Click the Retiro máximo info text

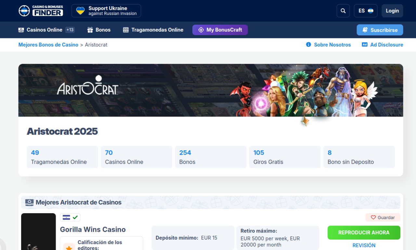click(x=271, y=238)
